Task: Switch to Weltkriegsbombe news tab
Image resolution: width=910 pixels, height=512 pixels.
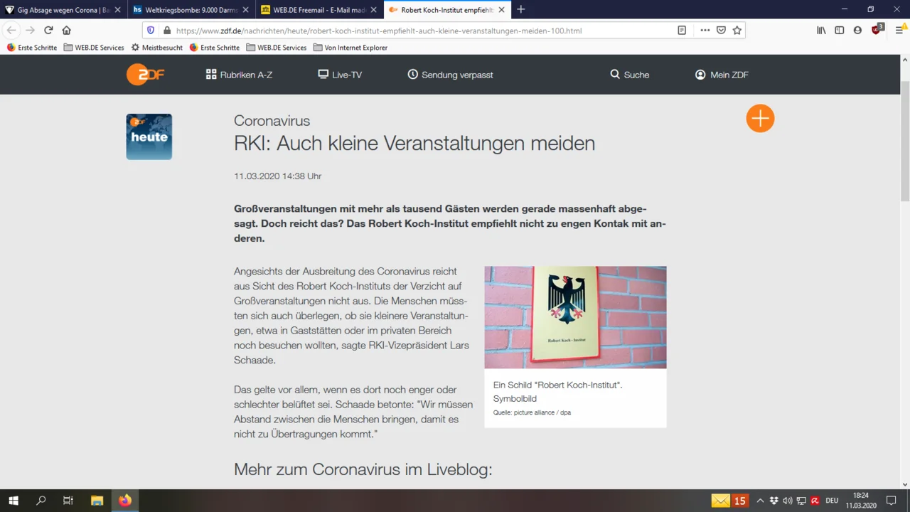Action: [189, 10]
